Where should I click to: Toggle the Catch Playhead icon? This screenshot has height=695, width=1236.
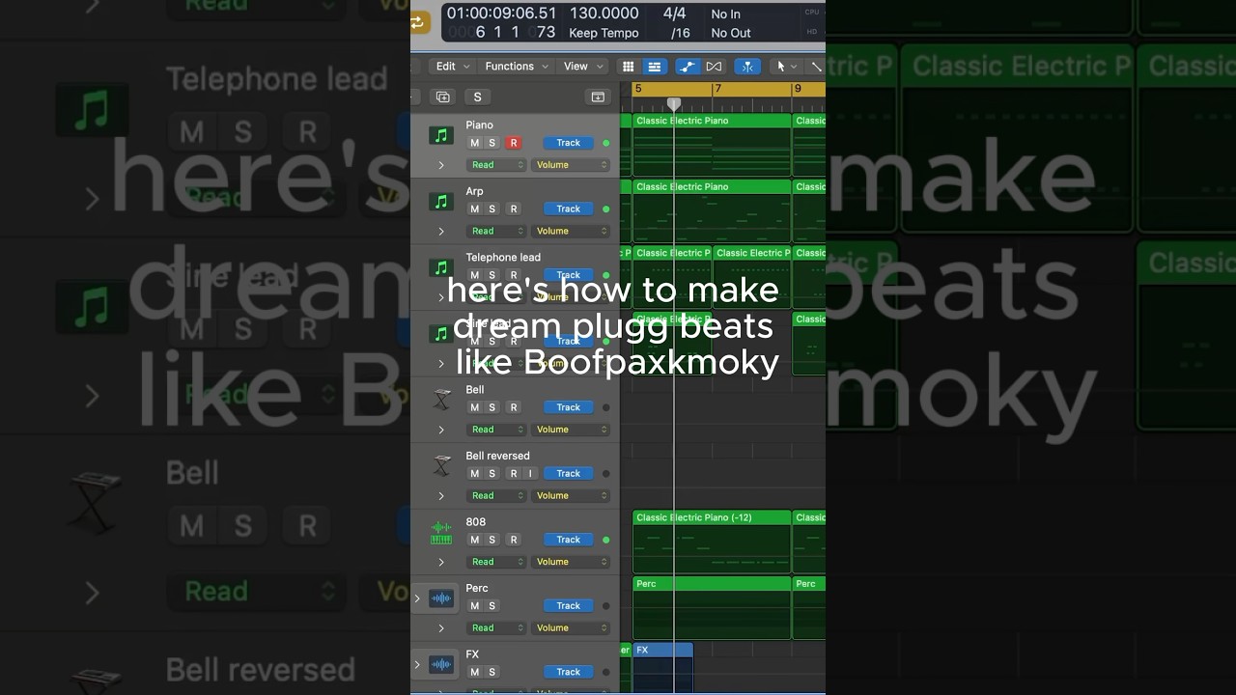(747, 67)
